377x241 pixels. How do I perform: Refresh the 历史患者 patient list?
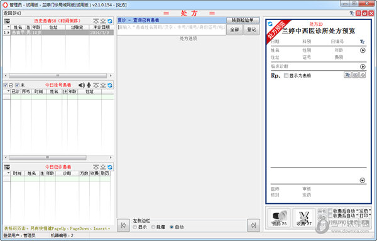click(x=110, y=21)
